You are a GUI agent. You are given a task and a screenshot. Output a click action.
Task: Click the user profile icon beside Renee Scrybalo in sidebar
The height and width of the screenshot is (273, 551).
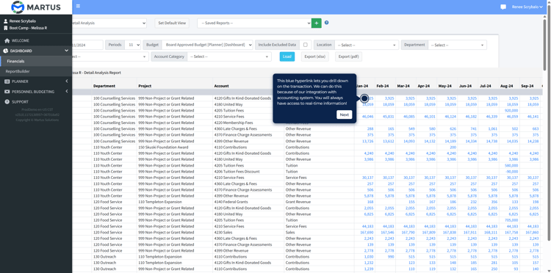[6, 21]
